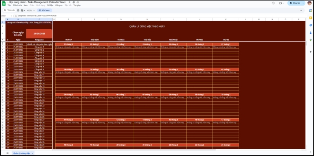Open the "Quản lý công việc" tab menu arrow
Viewport: 314px width, 156px height.
click(x=32, y=153)
